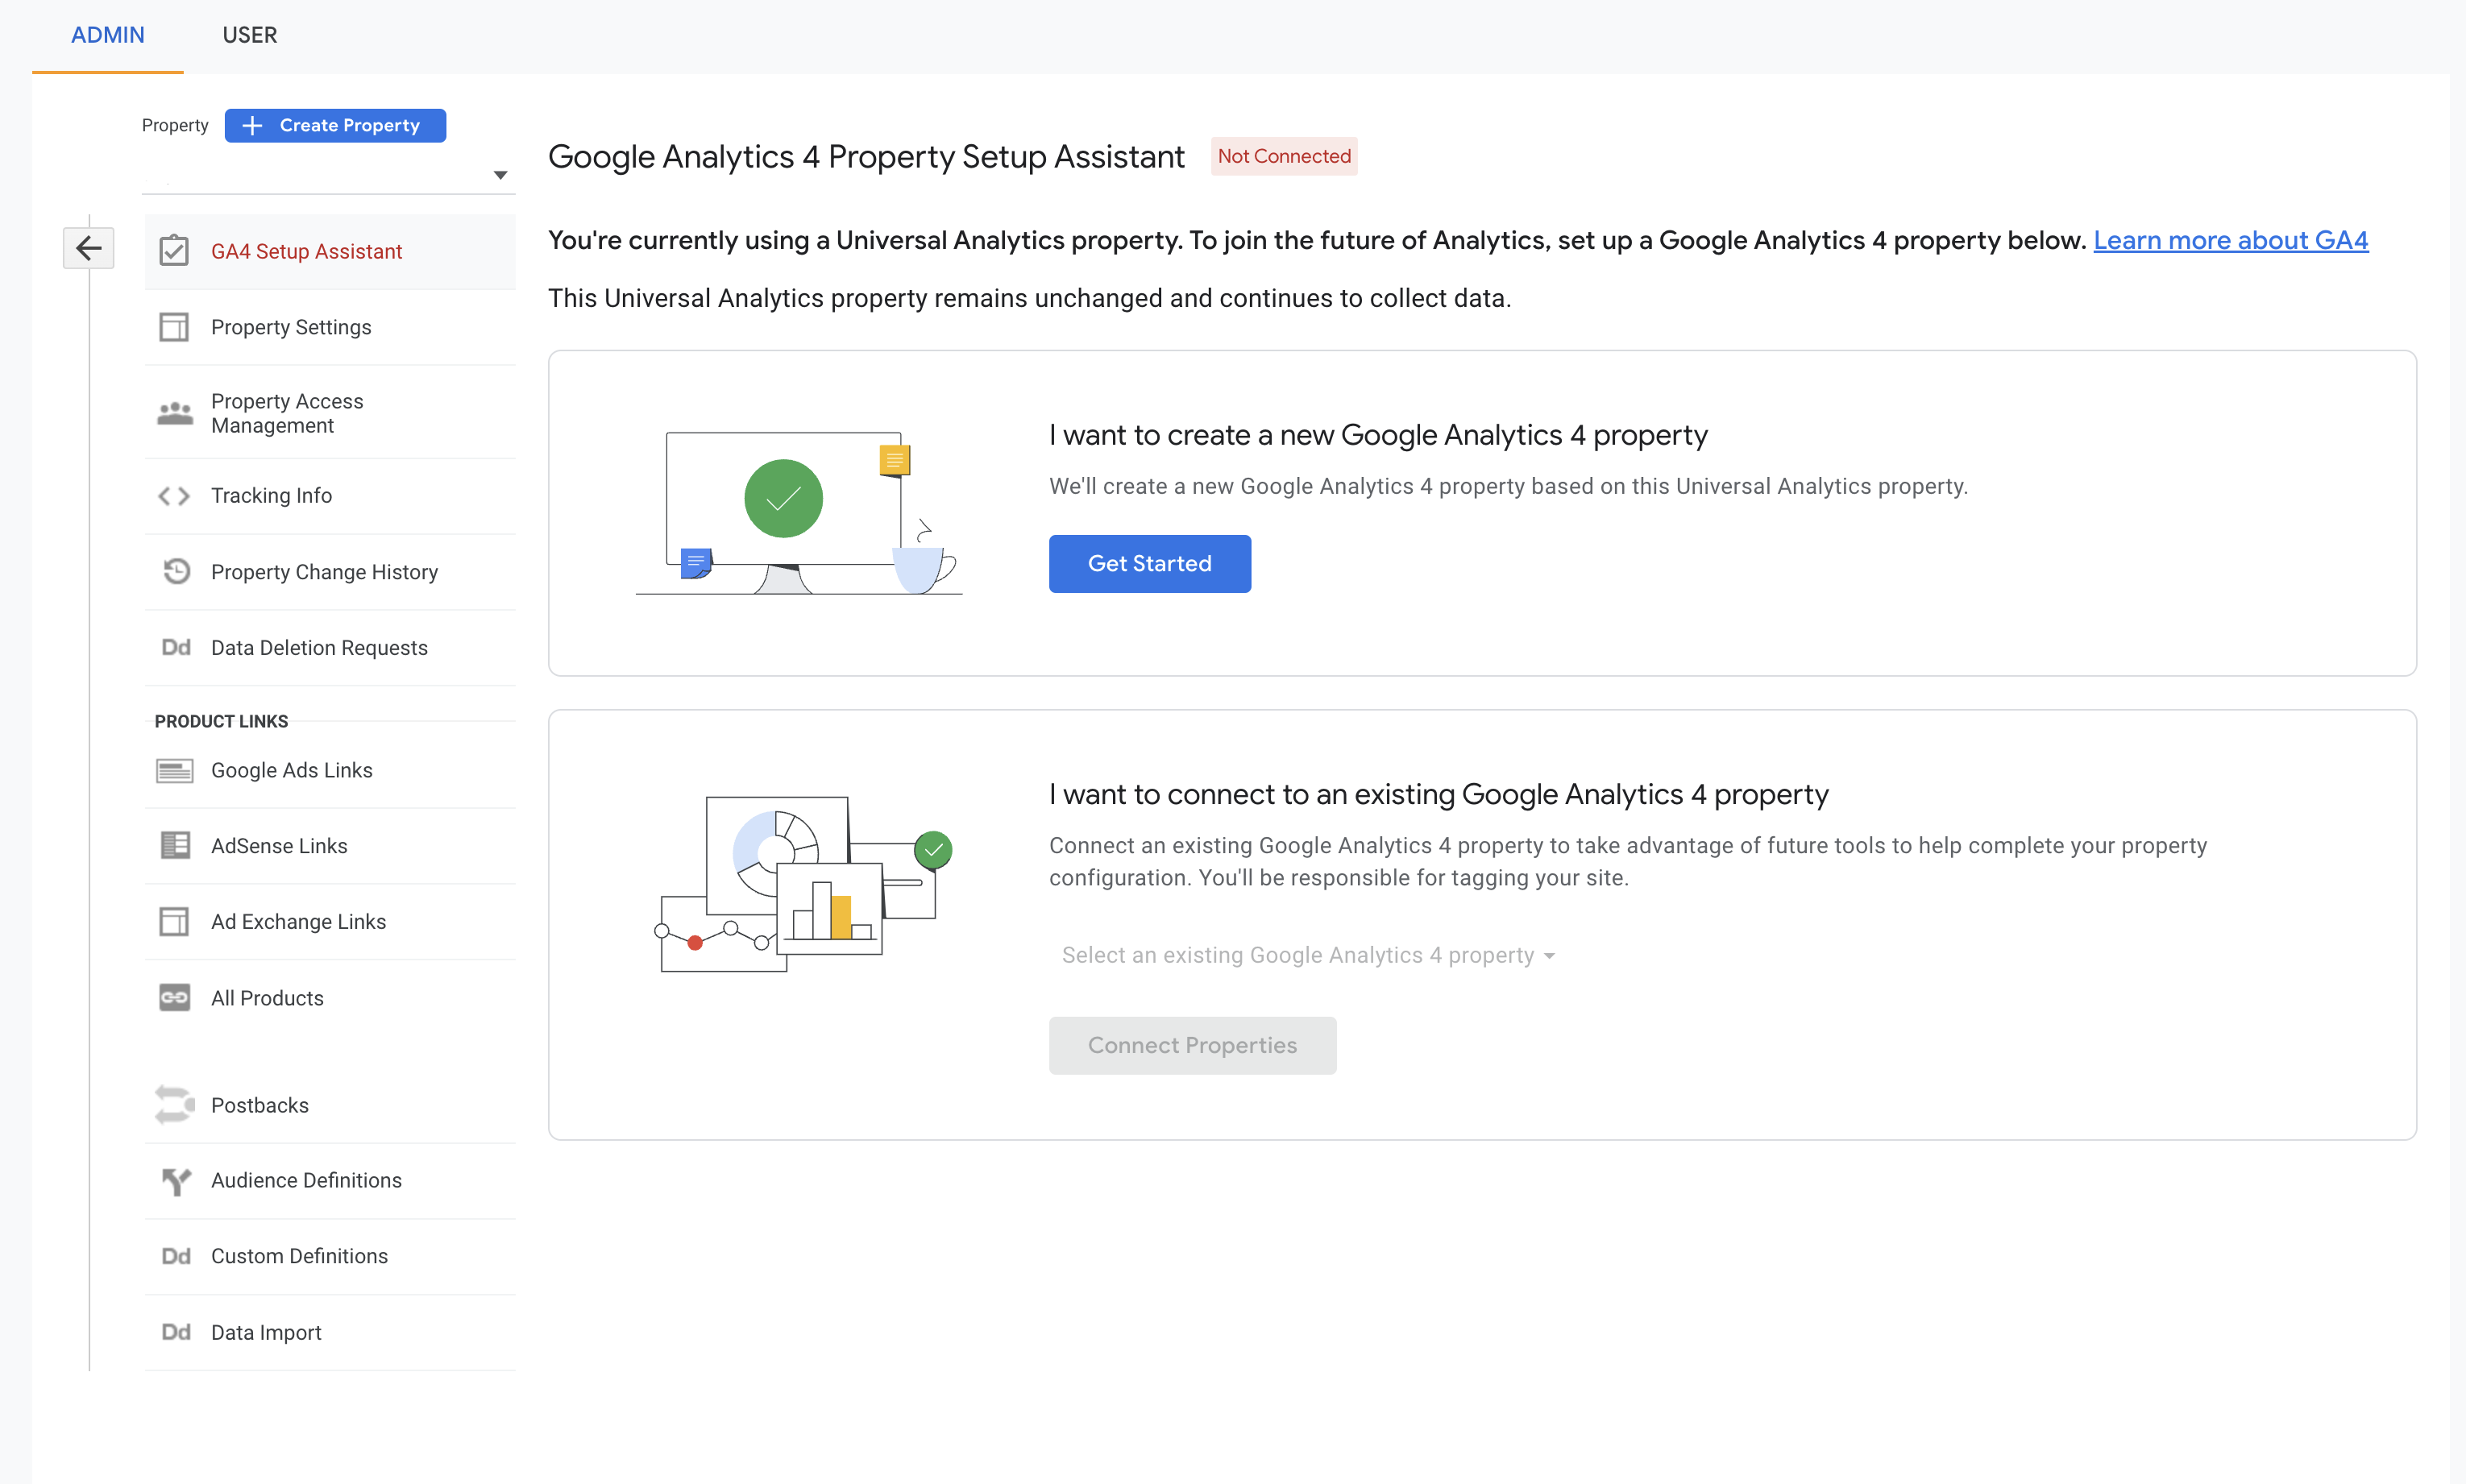Click the Property Change History clock icon
The height and width of the screenshot is (1484, 2466).
(176, 571)
